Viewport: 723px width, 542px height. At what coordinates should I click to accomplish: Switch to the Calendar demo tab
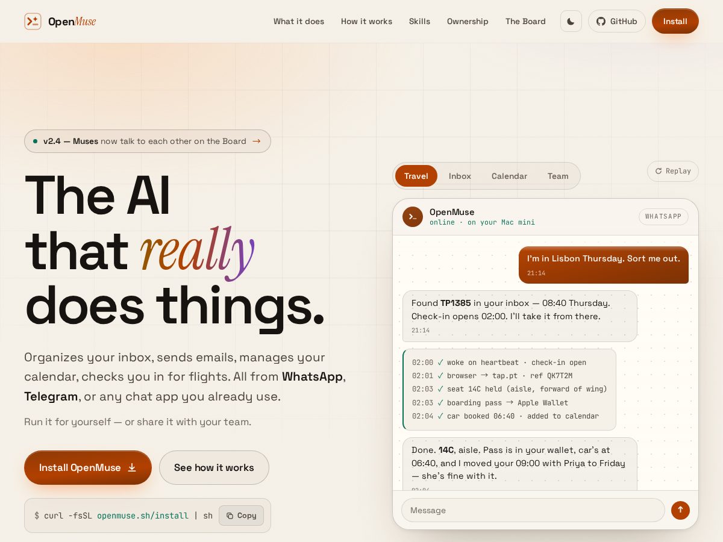509,176
